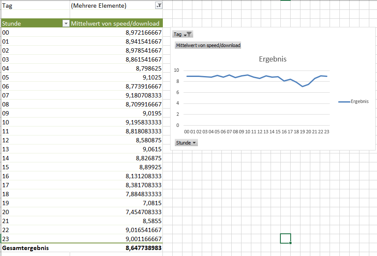Select the chart title Ergebnis
The image size is (377, 256).
click(x=272, y=59)
